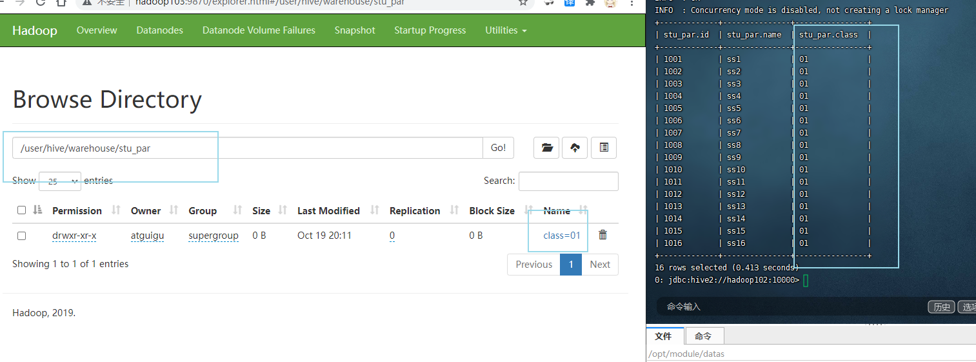
Task: Bookmark this page with the star icon
Action: pyautogui.click(x=523, y=2)
